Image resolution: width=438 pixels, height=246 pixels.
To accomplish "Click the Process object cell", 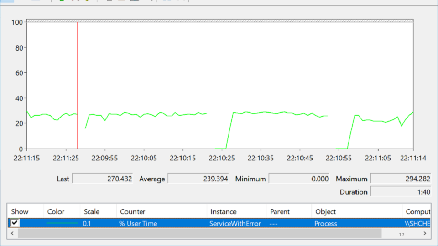I will (x=326, y=223).
